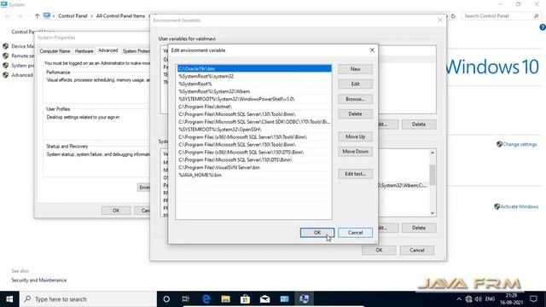Click Delete under system variables section
This screenshot has height=307, width=546.
point(419,228)
